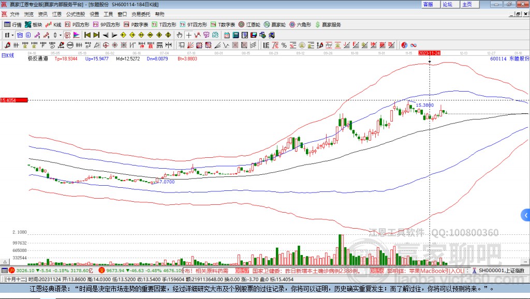530x299 pixels.
Task: Click the black left arrow icon
Action: click(x=106, y=35)
